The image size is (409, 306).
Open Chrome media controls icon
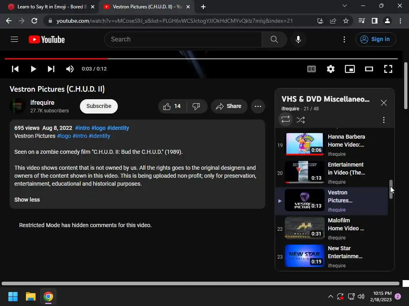361,21
